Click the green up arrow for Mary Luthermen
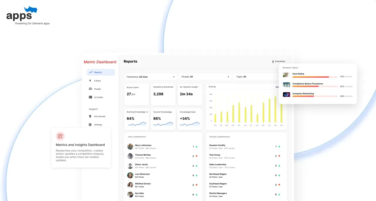The height and width of the screenshot is (201, 376). click(x=197, y=147)
